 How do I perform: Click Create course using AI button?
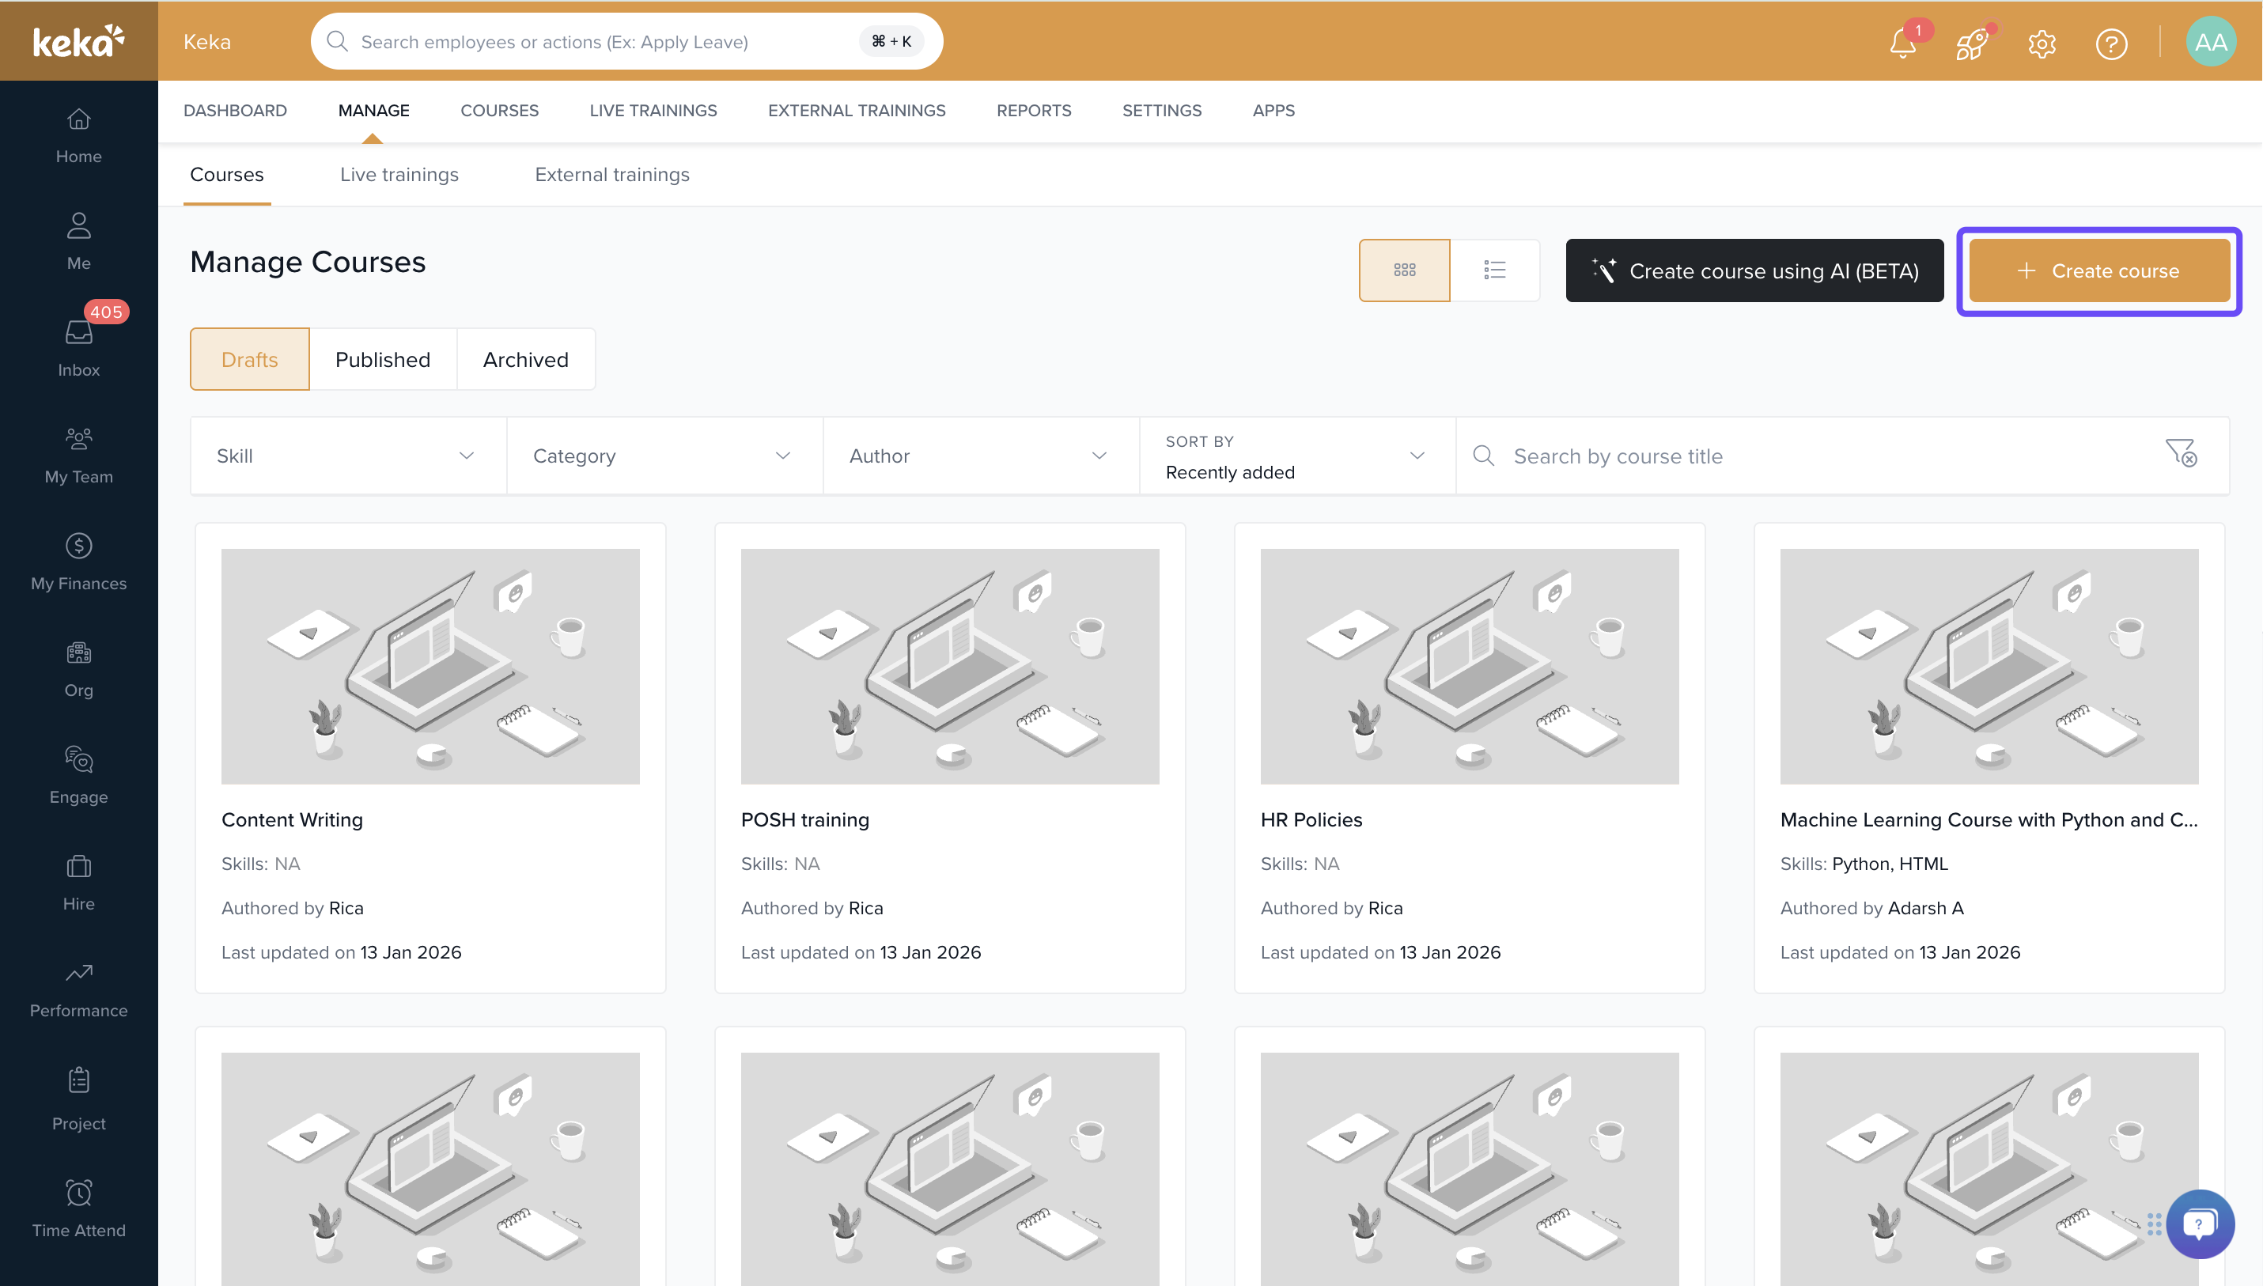click(1754, 271)
